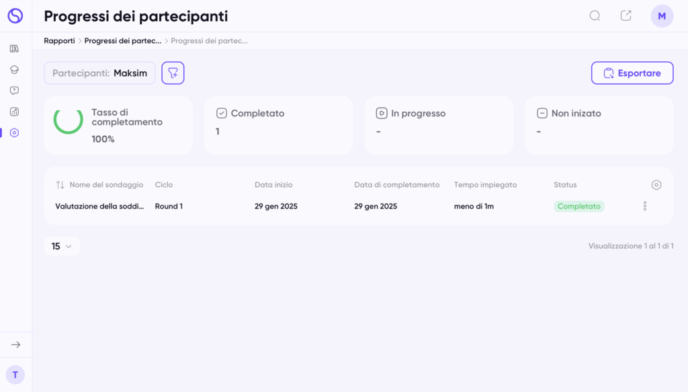
Task: Open the T avatar at sidebar bottom
Action: pyautogui.click(x=15, y=375)
